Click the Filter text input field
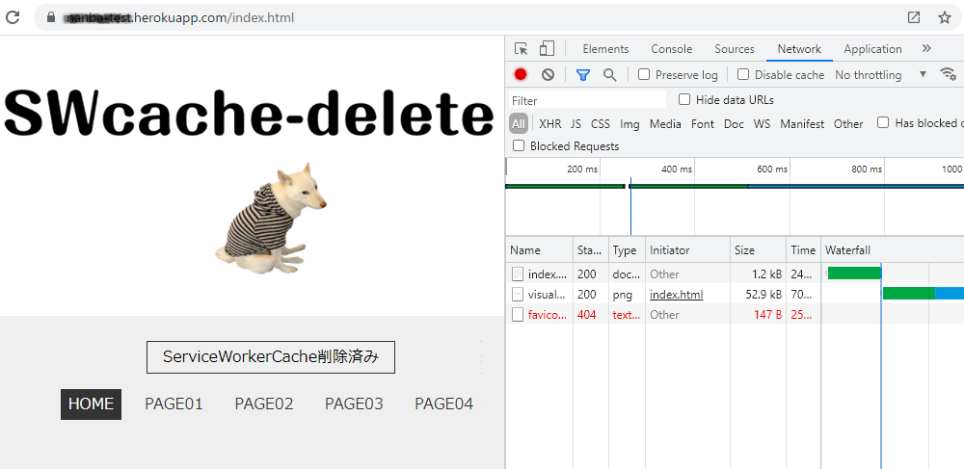The image size is (964, 469). coord(587,100)
